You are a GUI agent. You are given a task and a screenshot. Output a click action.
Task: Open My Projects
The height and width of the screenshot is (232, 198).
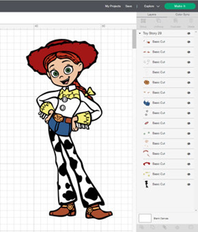[x=113, y=6]
